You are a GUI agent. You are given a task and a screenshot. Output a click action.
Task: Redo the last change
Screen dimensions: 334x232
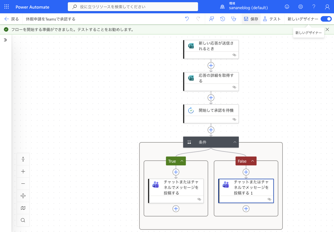pos(198,19)
